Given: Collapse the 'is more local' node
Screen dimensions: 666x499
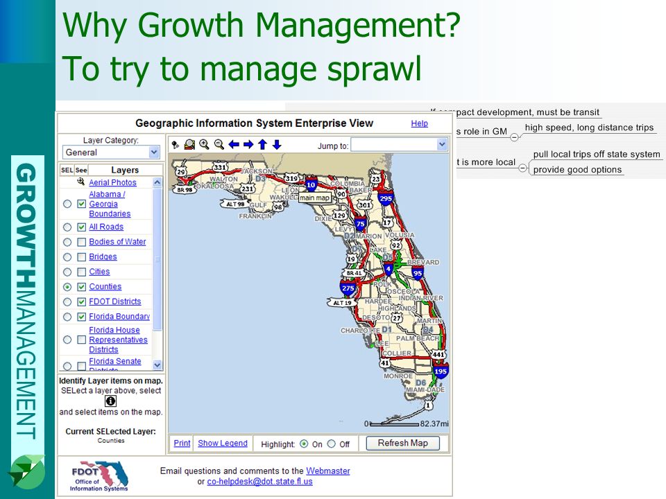Looking at the screenshot, I should pos(523,168).
